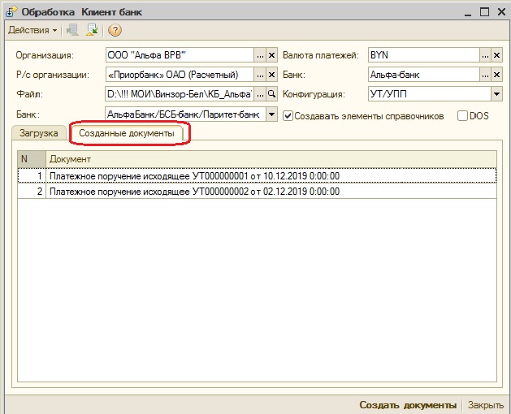Click the Закрыть button

(486, 405)
